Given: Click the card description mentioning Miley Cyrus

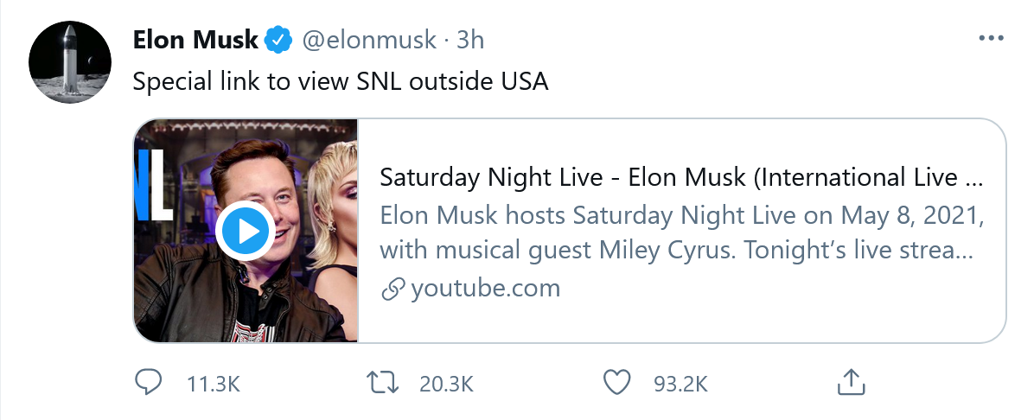Looking at the screenshot, I should [680, 232].
